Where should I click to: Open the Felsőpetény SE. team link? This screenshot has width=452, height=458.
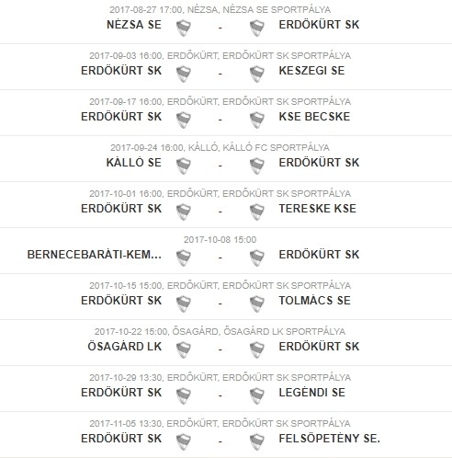pyautogui.click(x=330, y=439)
